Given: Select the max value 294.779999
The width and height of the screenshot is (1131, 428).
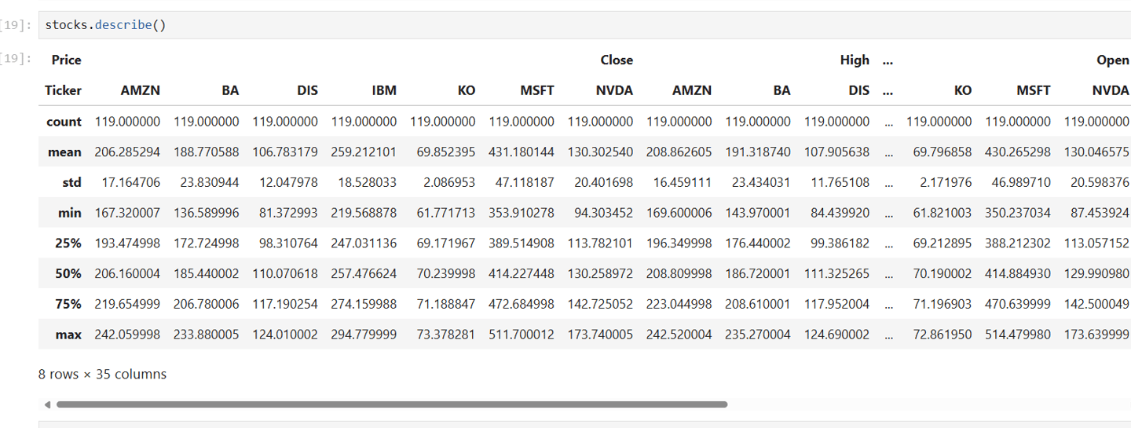Looking at the screenshot, I should [364, 335].
